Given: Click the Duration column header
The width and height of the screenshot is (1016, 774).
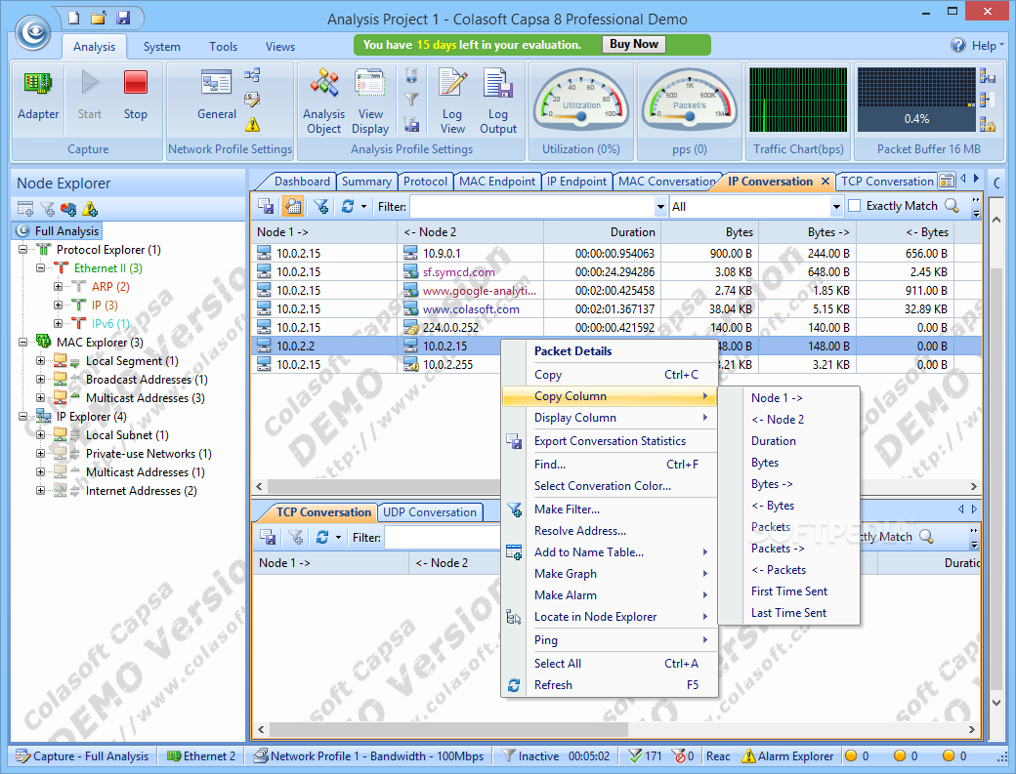Looking at the screenshot, I should click(601, 231).
